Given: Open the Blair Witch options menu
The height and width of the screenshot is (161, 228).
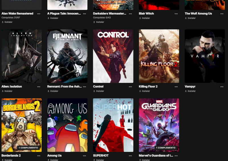Looking at the screenshot, I should point(176,14).
